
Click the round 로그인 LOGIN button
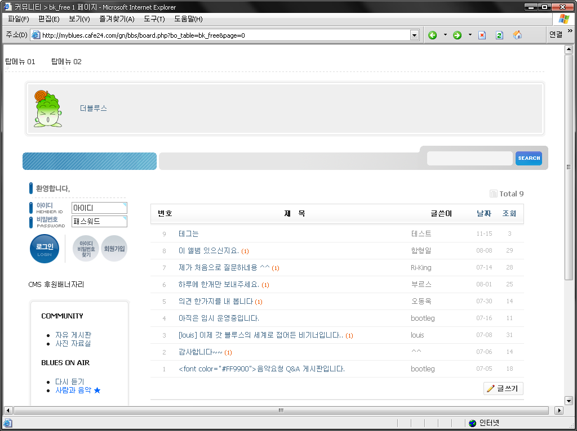click(45, 249)
